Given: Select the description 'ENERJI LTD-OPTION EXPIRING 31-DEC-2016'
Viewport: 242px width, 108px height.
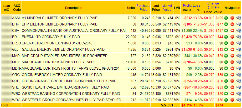Looking at the screenshot, I should (x=57, y=43).
